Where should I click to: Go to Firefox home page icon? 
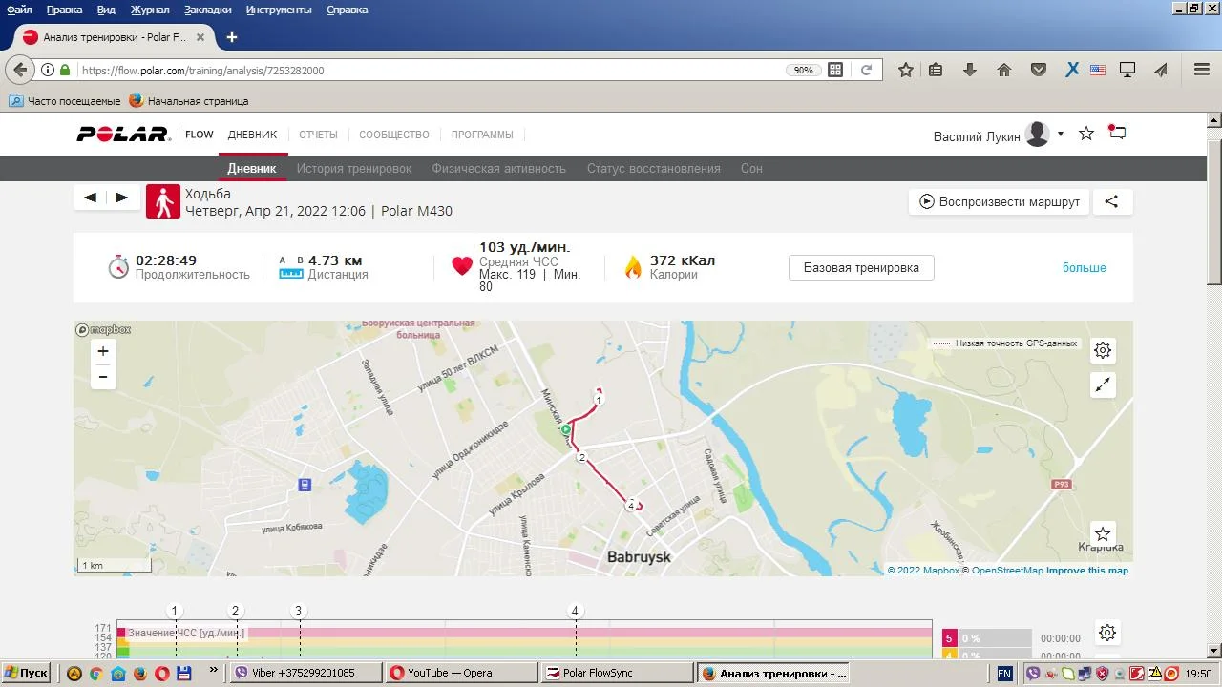[x=1004, y=70]
